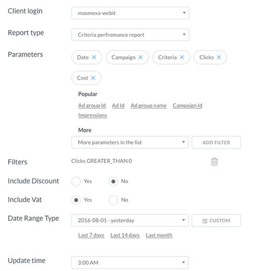This screenshot has width=257, height=271.
Task: Expand the Date Range Type dropdown
Action: tap(130, 220)
